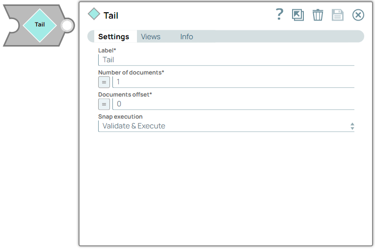Close the Tail settings dialog

(358, 15)
